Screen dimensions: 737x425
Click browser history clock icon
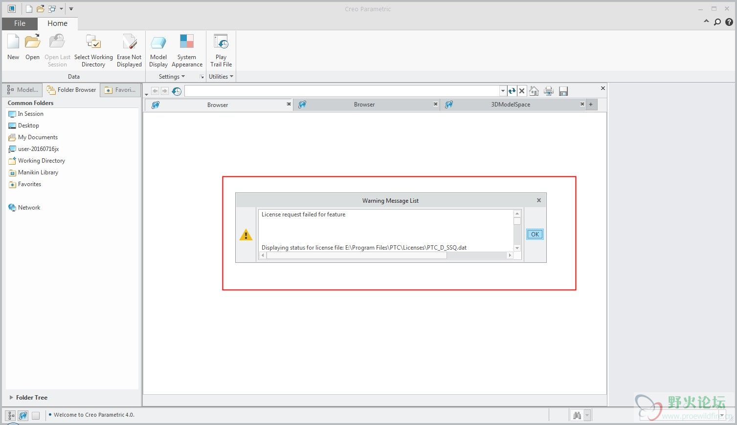[x=177, y=91]
